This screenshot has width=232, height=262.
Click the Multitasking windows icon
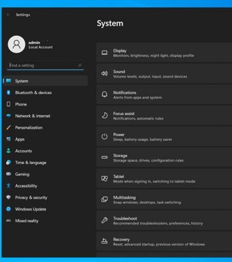[105, 199]
